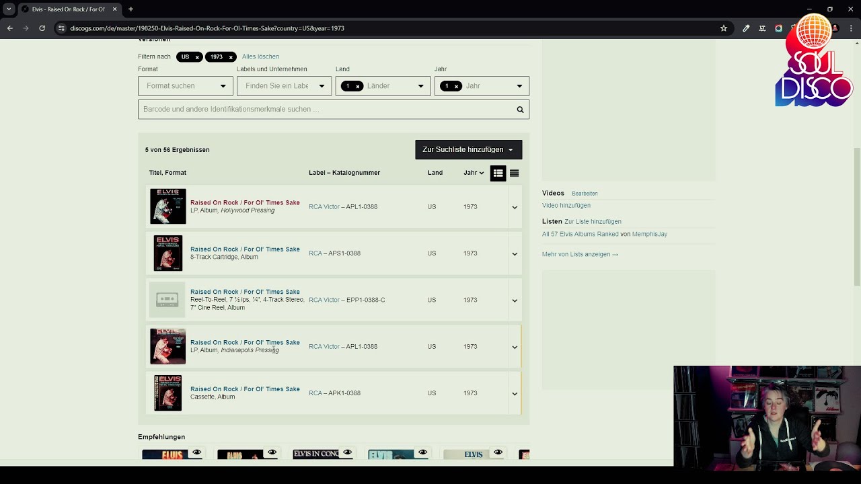Bookmark this page with the star icon
Viewport: 861px width, 484px height.
[724, 28]
